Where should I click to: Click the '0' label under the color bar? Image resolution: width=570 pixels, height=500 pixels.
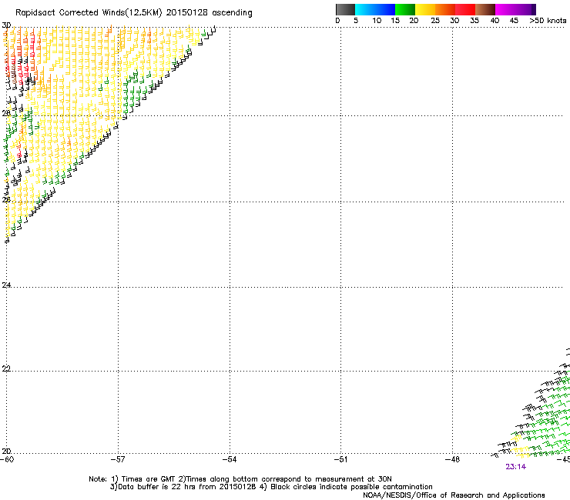click(x=337, y=21)
